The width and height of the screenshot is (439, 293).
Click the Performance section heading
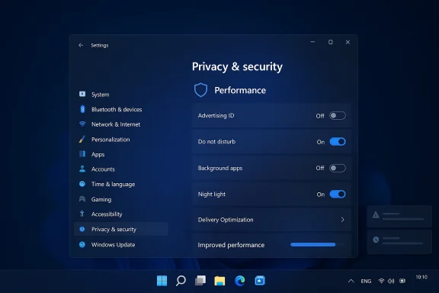[x=240, y=90]
